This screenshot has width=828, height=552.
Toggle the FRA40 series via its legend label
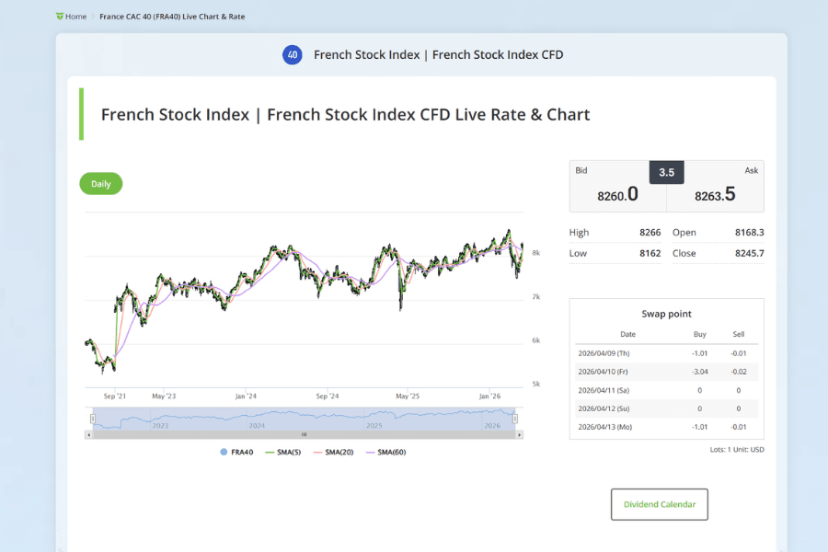pyautogui.click(x=241, y=451)
